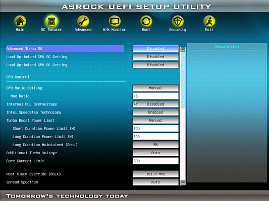Open Host Clock Override 101.0 MHz value
269x201 pixels.
tap(155, 174)
